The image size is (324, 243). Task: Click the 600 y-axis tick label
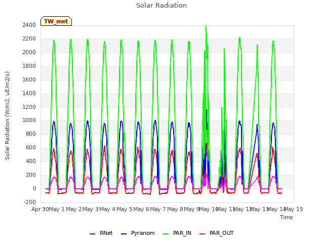(31, 147)
